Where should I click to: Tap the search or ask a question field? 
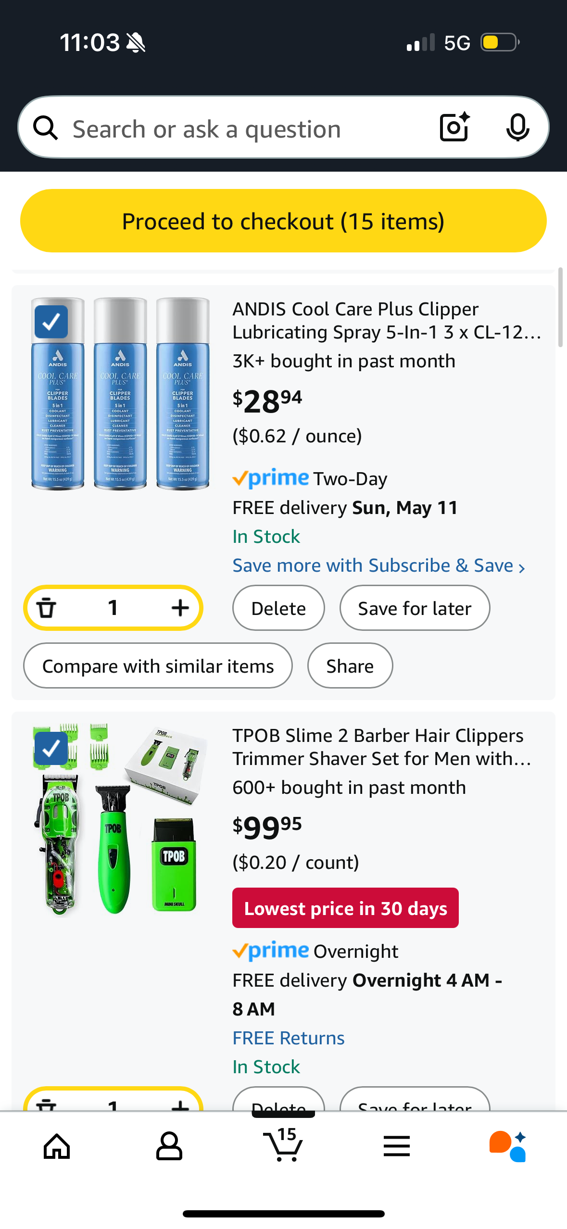(240, 129)
